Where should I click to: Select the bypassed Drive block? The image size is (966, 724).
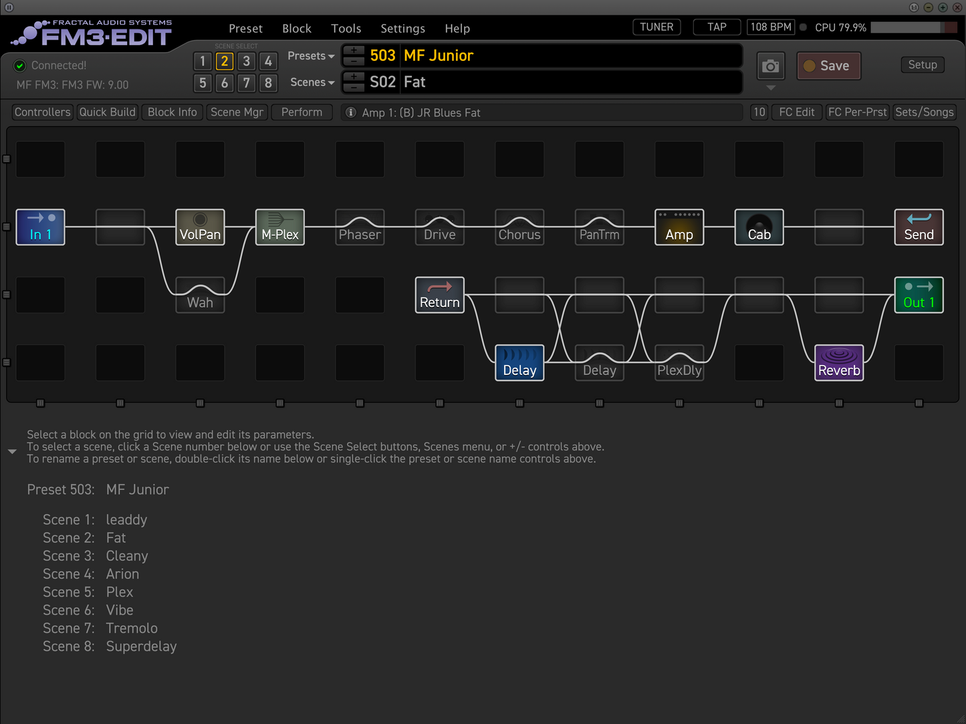pos(440,227)
